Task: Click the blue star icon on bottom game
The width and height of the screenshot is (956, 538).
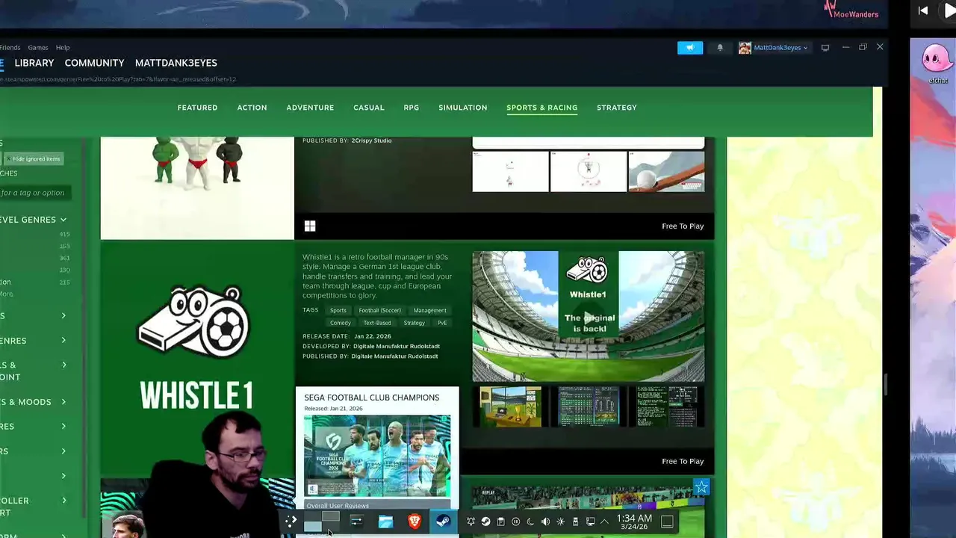Action: click(x=701, y=488)
